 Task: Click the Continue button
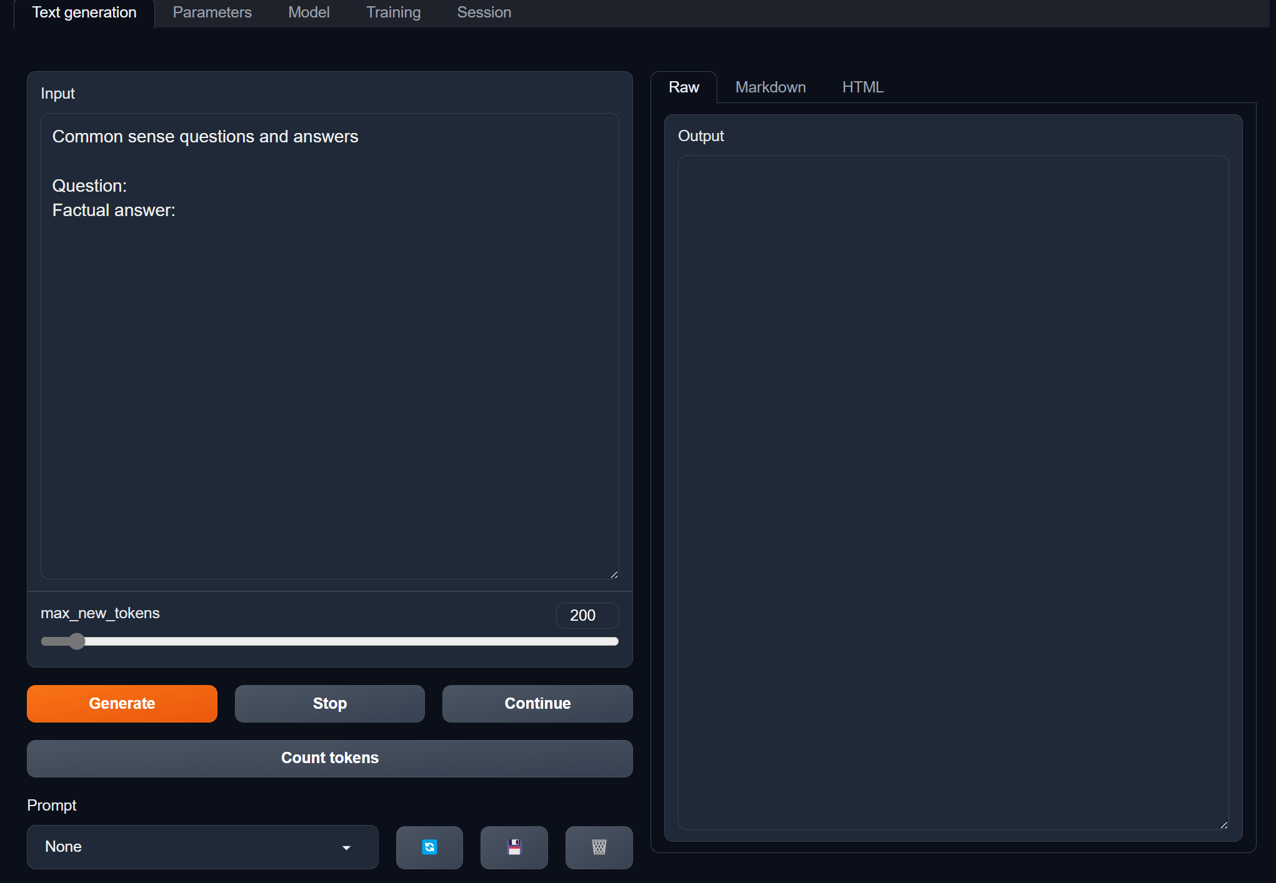coord(537,703)
